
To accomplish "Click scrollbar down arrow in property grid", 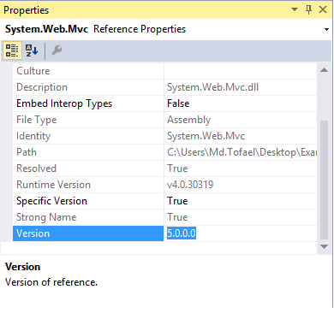I will (324, 246).
